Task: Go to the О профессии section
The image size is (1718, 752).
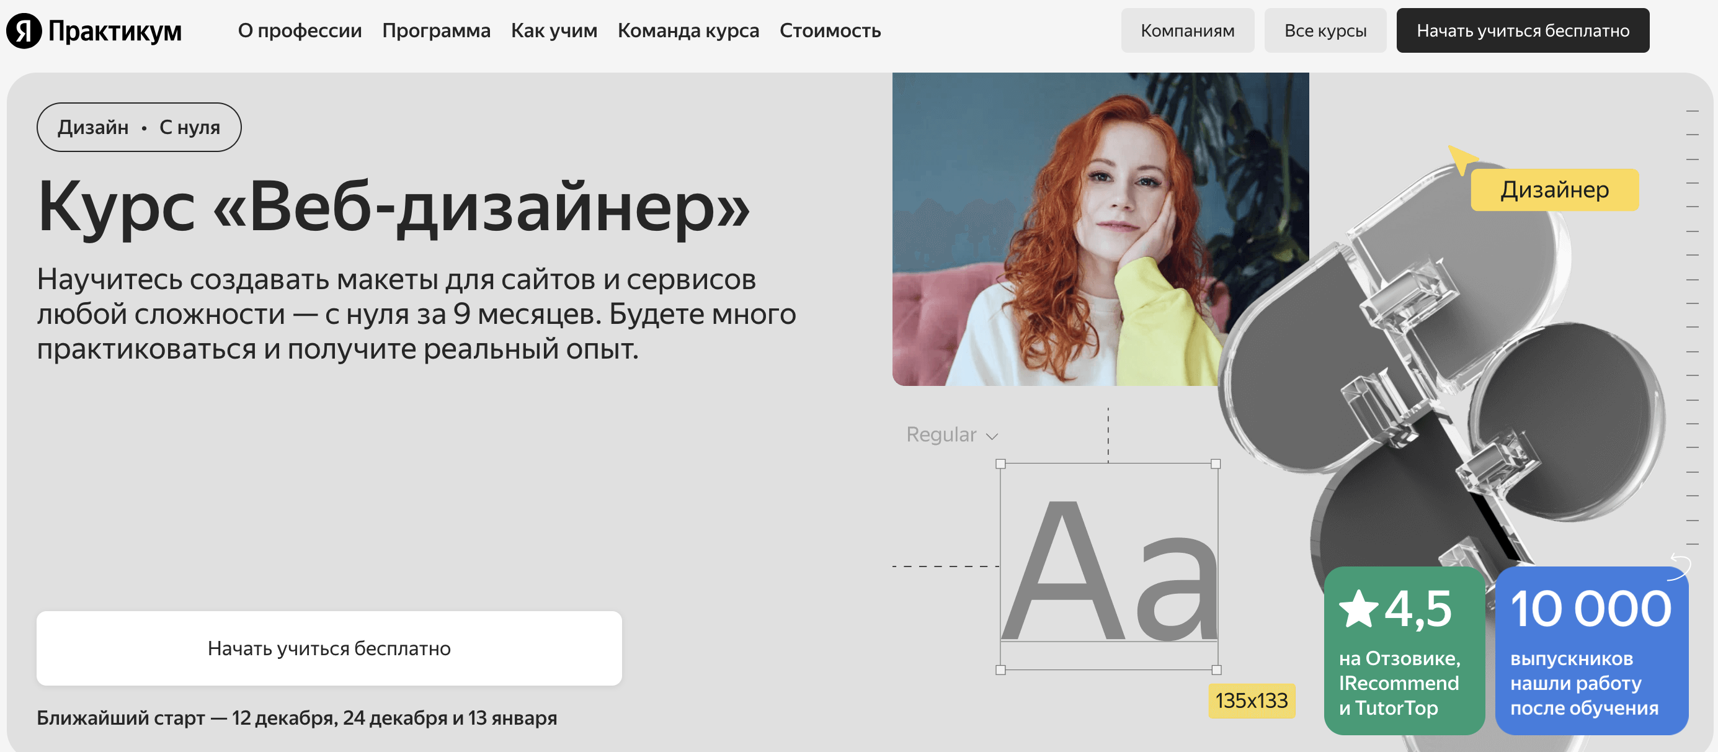Action: click(300, 30)
